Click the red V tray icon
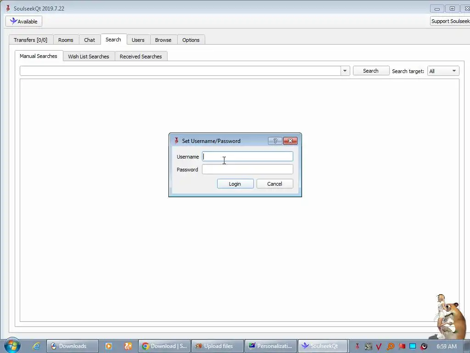 coord(379,347)
